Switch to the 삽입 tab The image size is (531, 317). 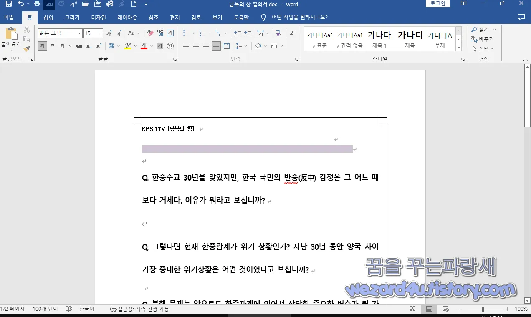[x=48, y=18]
